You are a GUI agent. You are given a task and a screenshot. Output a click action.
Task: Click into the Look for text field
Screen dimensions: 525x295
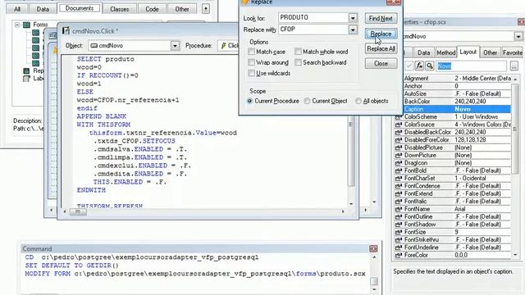click(x=313, y=17)
